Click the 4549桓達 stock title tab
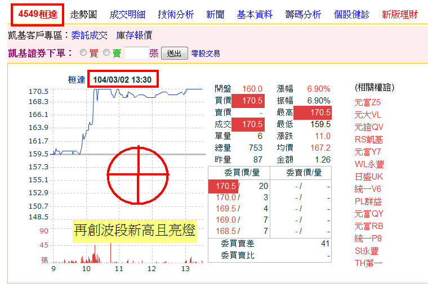 click(x=37, y=14)
